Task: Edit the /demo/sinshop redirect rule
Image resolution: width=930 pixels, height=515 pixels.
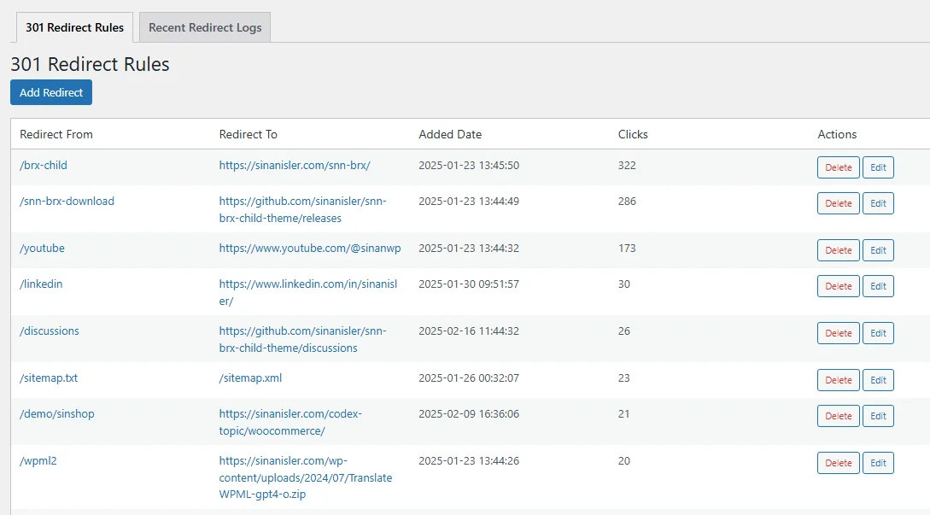Action: [x=878, y=416]
